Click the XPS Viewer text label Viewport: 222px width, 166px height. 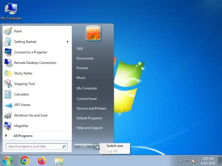click(x=22, y=105)
